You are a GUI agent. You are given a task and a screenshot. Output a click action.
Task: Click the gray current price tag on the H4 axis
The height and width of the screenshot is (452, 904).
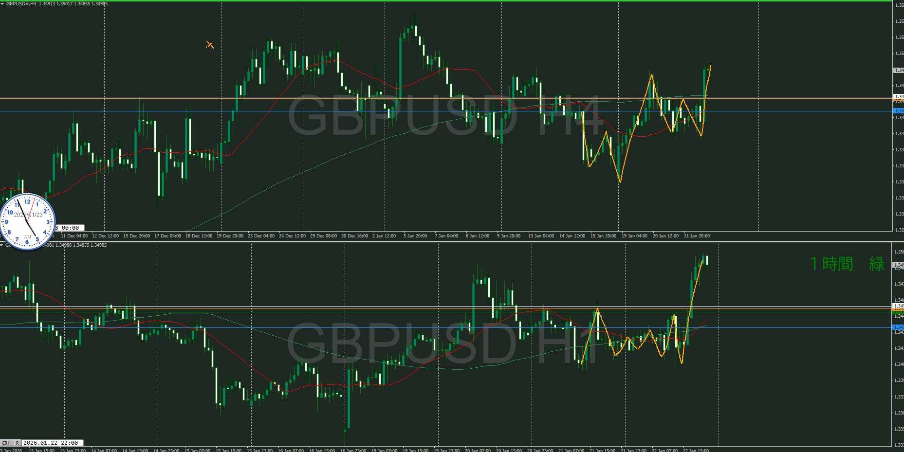[x=898, y=71]
